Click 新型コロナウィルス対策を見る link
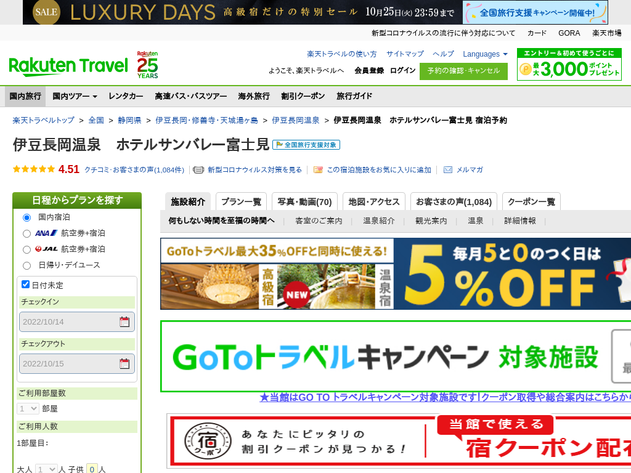The image size is (631, 473). [x=254, y=170]
